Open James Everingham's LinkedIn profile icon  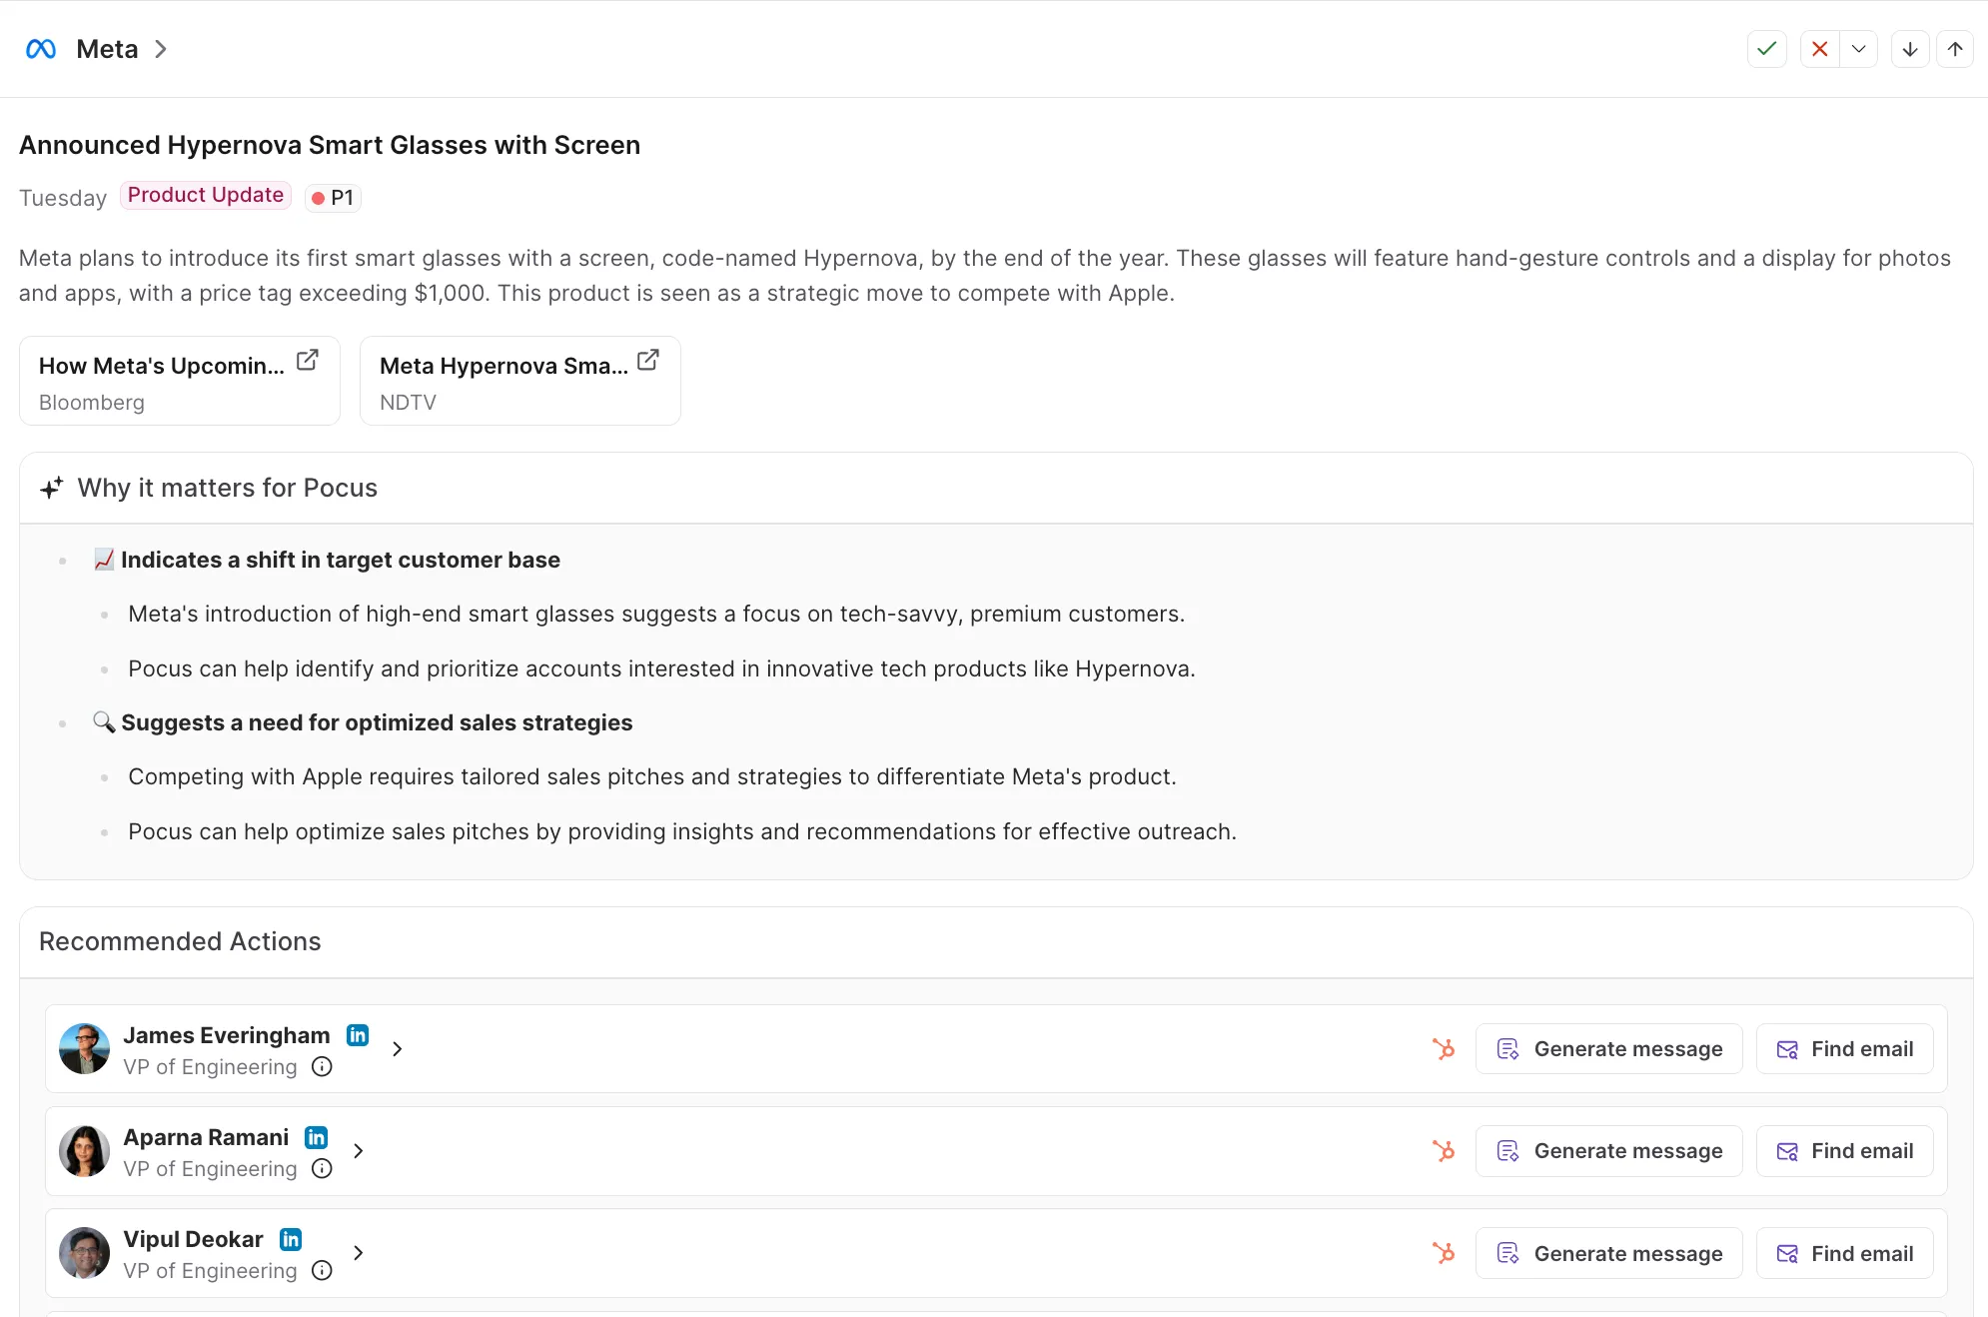pyautogui.click(x=358, y=1035)
